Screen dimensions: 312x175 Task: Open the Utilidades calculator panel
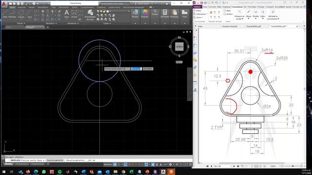pyautogui.click(x=165, y=14)
